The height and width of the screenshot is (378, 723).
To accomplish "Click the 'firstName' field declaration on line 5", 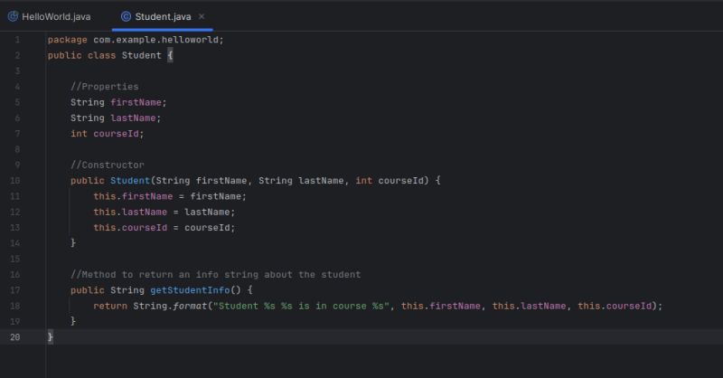I will tap(136, 102).
